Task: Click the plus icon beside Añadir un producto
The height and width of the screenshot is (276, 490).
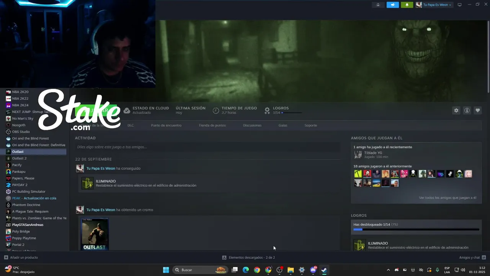Action: tap(6, 258)
